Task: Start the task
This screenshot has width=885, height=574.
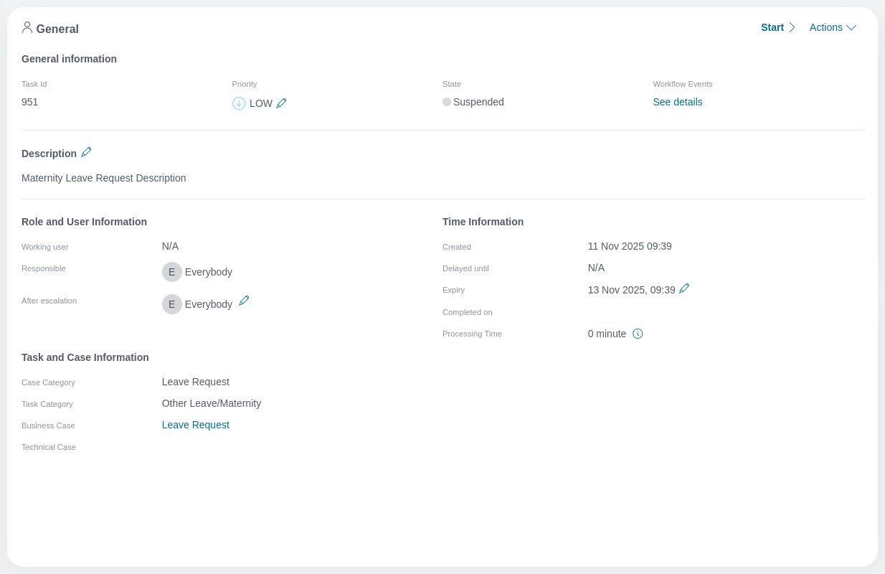Action: 778,27
